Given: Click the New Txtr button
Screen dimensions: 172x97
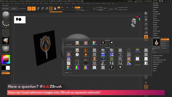Looking at the screenshot, I should click(x=165, y=44).
